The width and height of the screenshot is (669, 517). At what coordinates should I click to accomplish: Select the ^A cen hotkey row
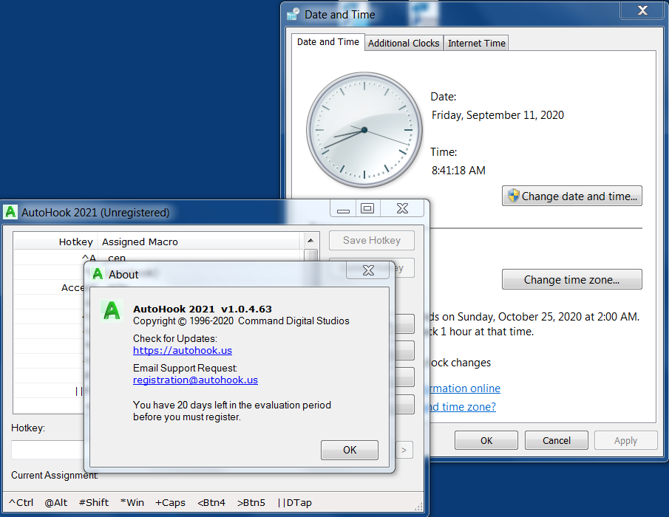(x=158, y=258)
